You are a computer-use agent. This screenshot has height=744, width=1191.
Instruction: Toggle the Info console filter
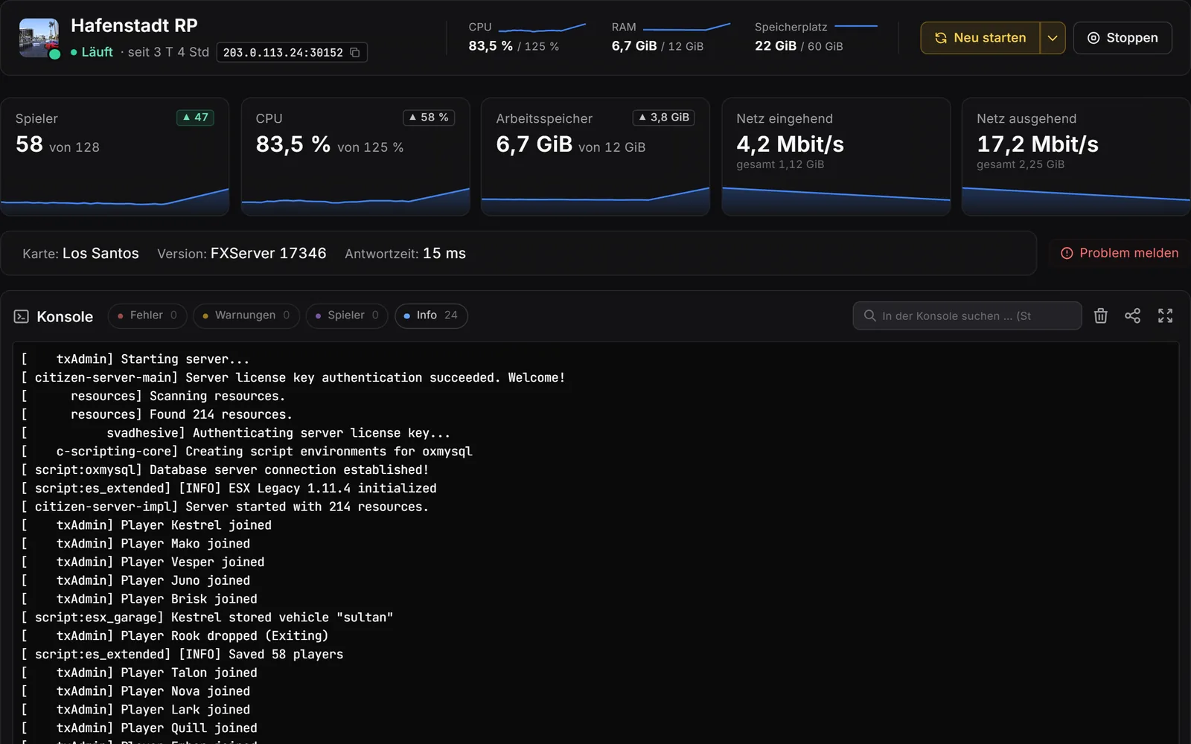(431, 315)
